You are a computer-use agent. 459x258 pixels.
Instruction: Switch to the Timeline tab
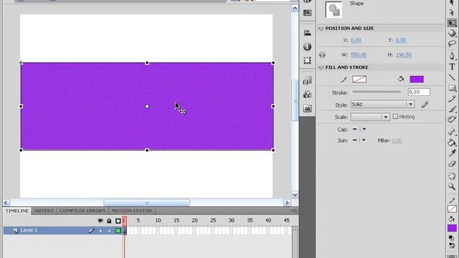click(17, 211)
